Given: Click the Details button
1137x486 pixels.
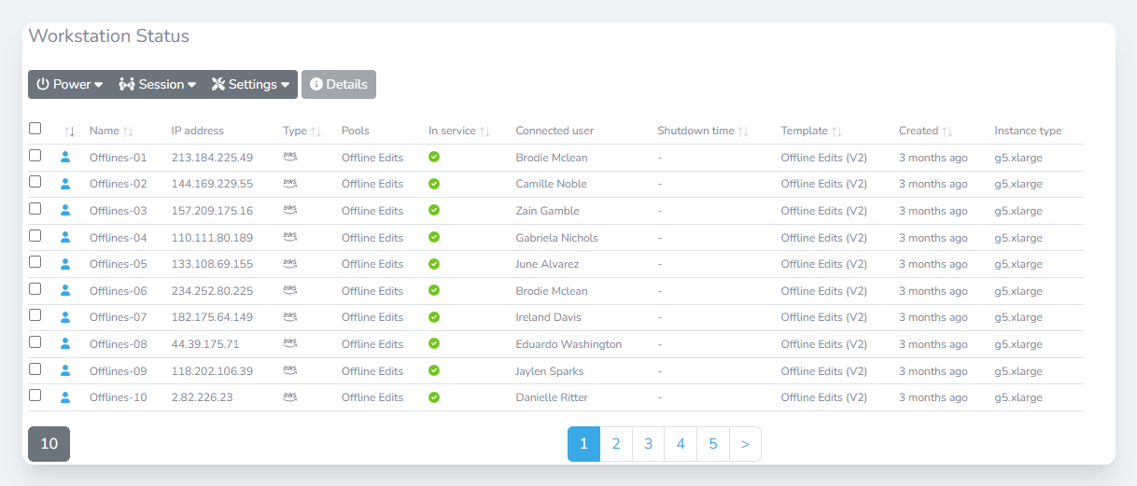Looking at the screenshot, I should (338, 84).
